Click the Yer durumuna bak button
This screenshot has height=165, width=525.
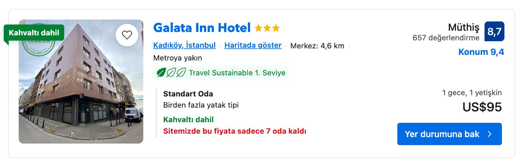tap(450, 134)
